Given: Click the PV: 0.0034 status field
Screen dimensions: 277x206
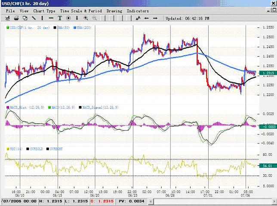Looking at the screenshot, I should pyautogui.click(x=132, y=201).
